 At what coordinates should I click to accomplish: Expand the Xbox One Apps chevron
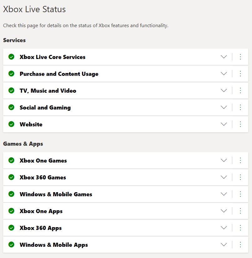click(x=224, y=211)
